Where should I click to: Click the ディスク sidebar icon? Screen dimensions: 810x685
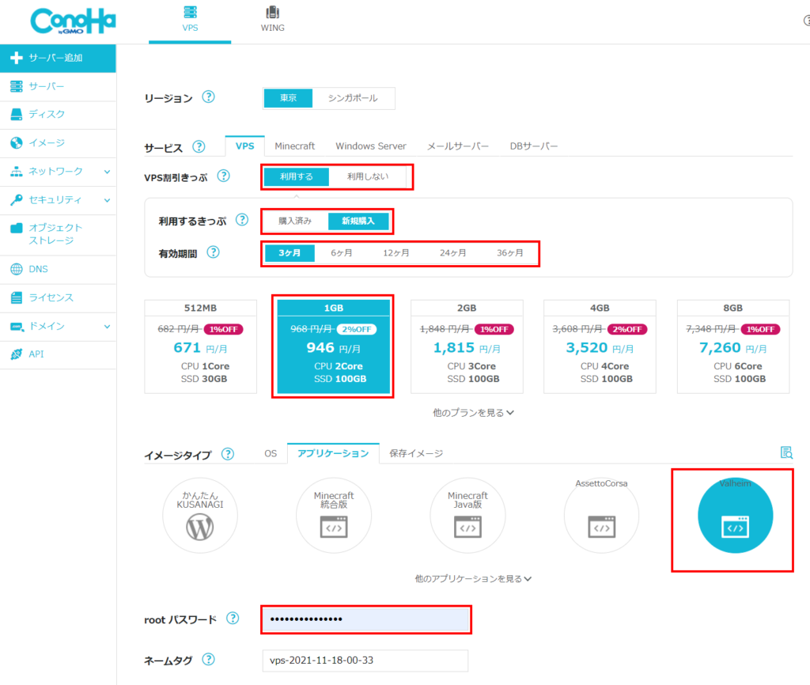coord(17,114)
